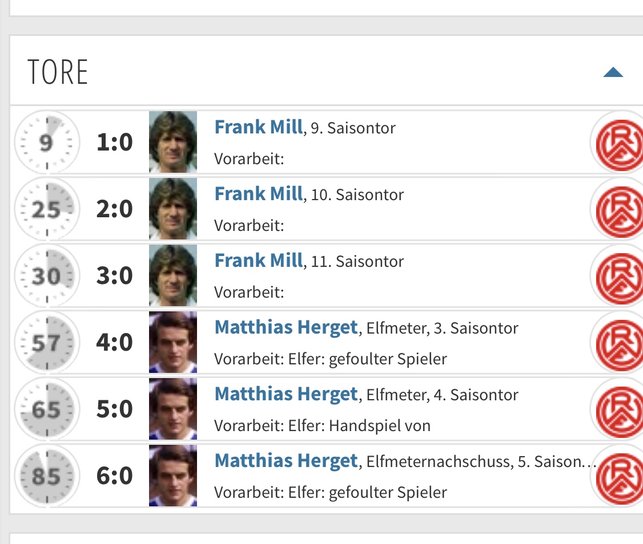
Task: Click the 25th minute clock icon
Action: tap(46, 209)
